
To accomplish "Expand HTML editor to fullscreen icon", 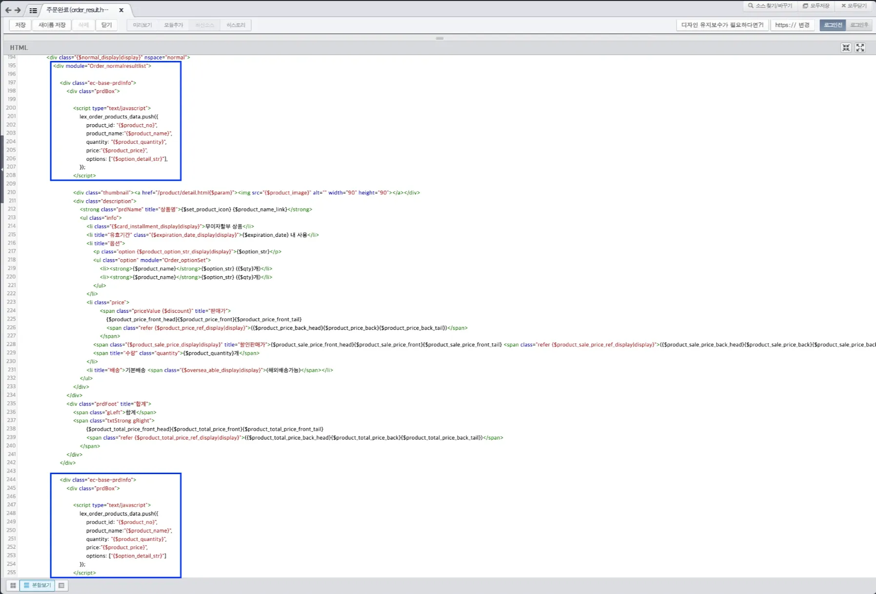I will pyautogui.click(x=860, y=47).
